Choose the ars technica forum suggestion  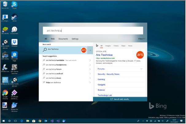(66, 69)
